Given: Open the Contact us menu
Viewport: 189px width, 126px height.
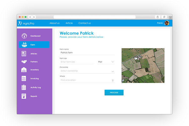Looking at the screenshot, I should pos(85,23).
